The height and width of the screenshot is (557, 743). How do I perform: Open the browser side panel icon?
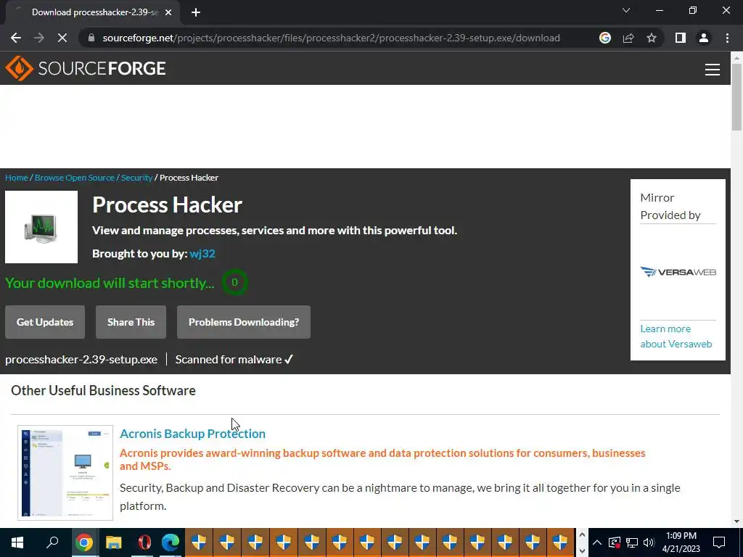click(681, 38)
